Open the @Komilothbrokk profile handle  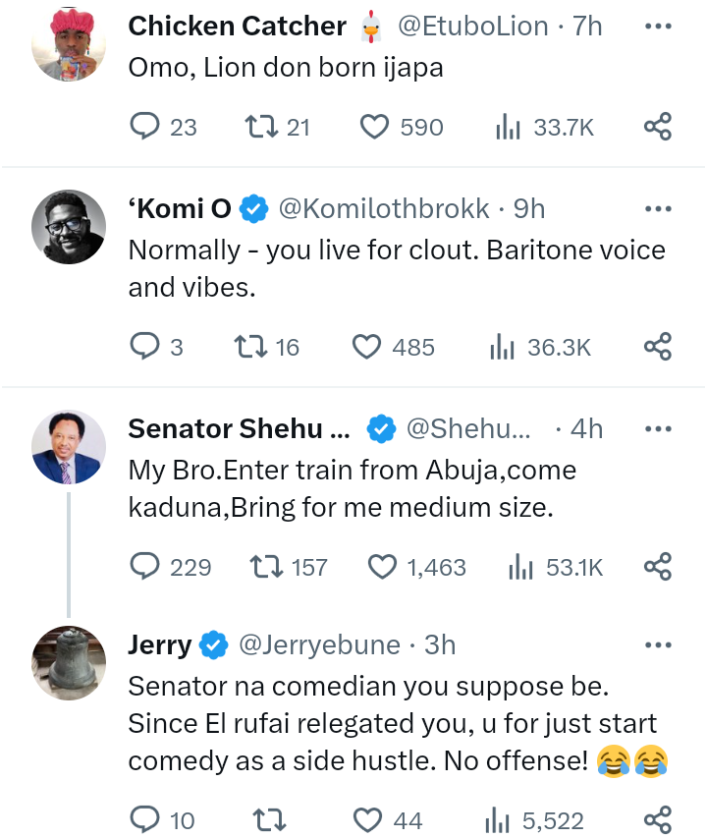[x=384, y=208]
